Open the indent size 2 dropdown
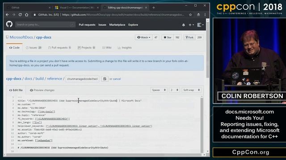 click(174, 90)
